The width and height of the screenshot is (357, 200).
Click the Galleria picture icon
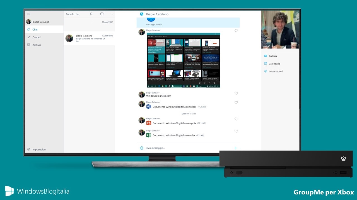click(266, 56)
